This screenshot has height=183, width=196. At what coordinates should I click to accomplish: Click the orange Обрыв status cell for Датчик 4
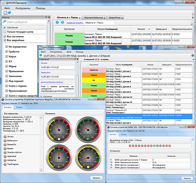click(x=94, y=75)
